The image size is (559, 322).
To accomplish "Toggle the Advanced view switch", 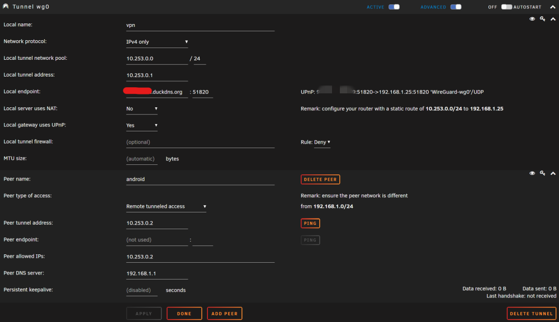I will tap(456, 7).
